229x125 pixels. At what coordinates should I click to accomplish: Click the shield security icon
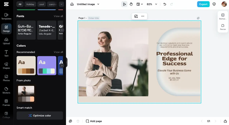coord(214,4)
